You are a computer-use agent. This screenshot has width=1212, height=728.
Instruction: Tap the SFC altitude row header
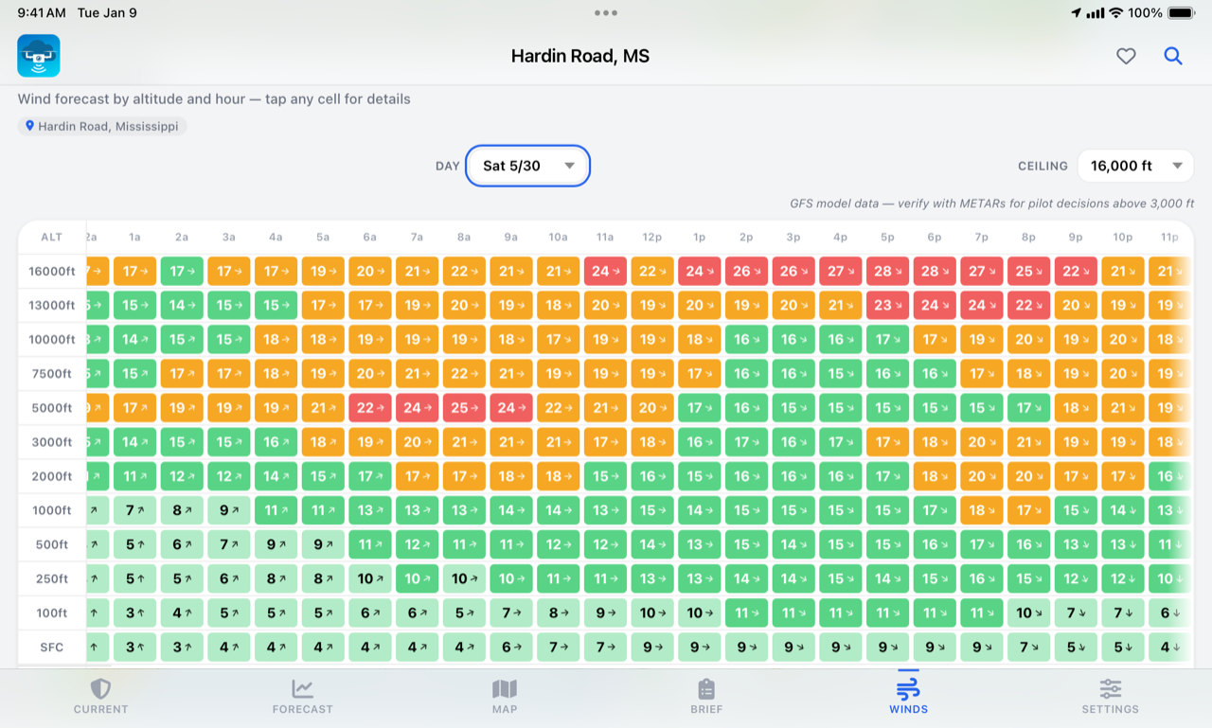click(52, 647)
